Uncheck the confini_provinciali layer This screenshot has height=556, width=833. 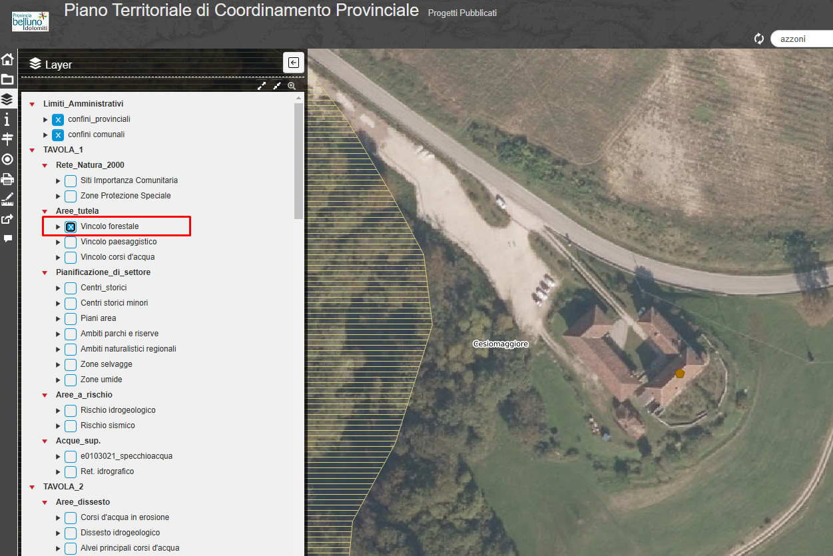click(x=58, y=120)
